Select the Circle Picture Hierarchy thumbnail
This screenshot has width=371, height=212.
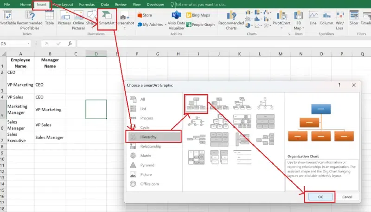click(x=196, y=121)
